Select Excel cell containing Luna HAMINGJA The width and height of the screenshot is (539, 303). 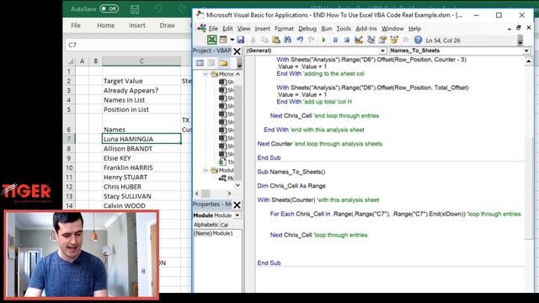coord(141,139)
